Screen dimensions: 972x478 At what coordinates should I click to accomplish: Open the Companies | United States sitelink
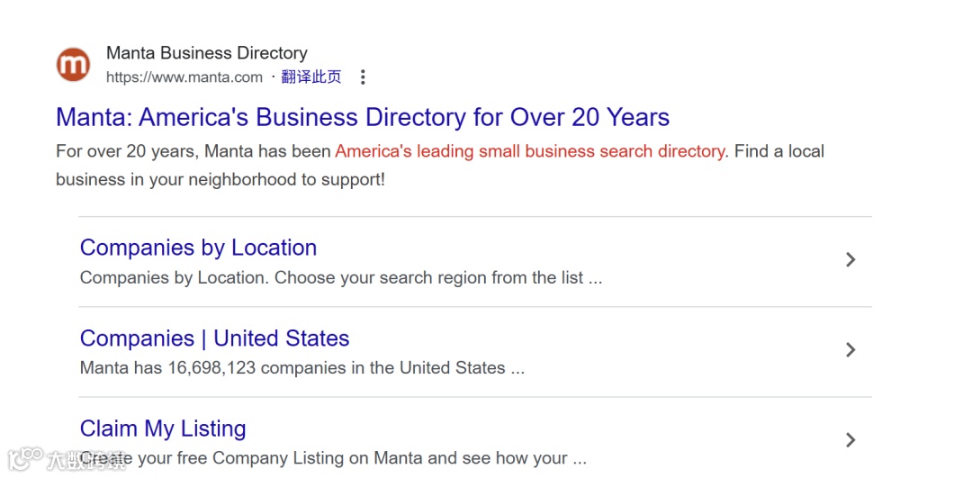tap(214, 338)
